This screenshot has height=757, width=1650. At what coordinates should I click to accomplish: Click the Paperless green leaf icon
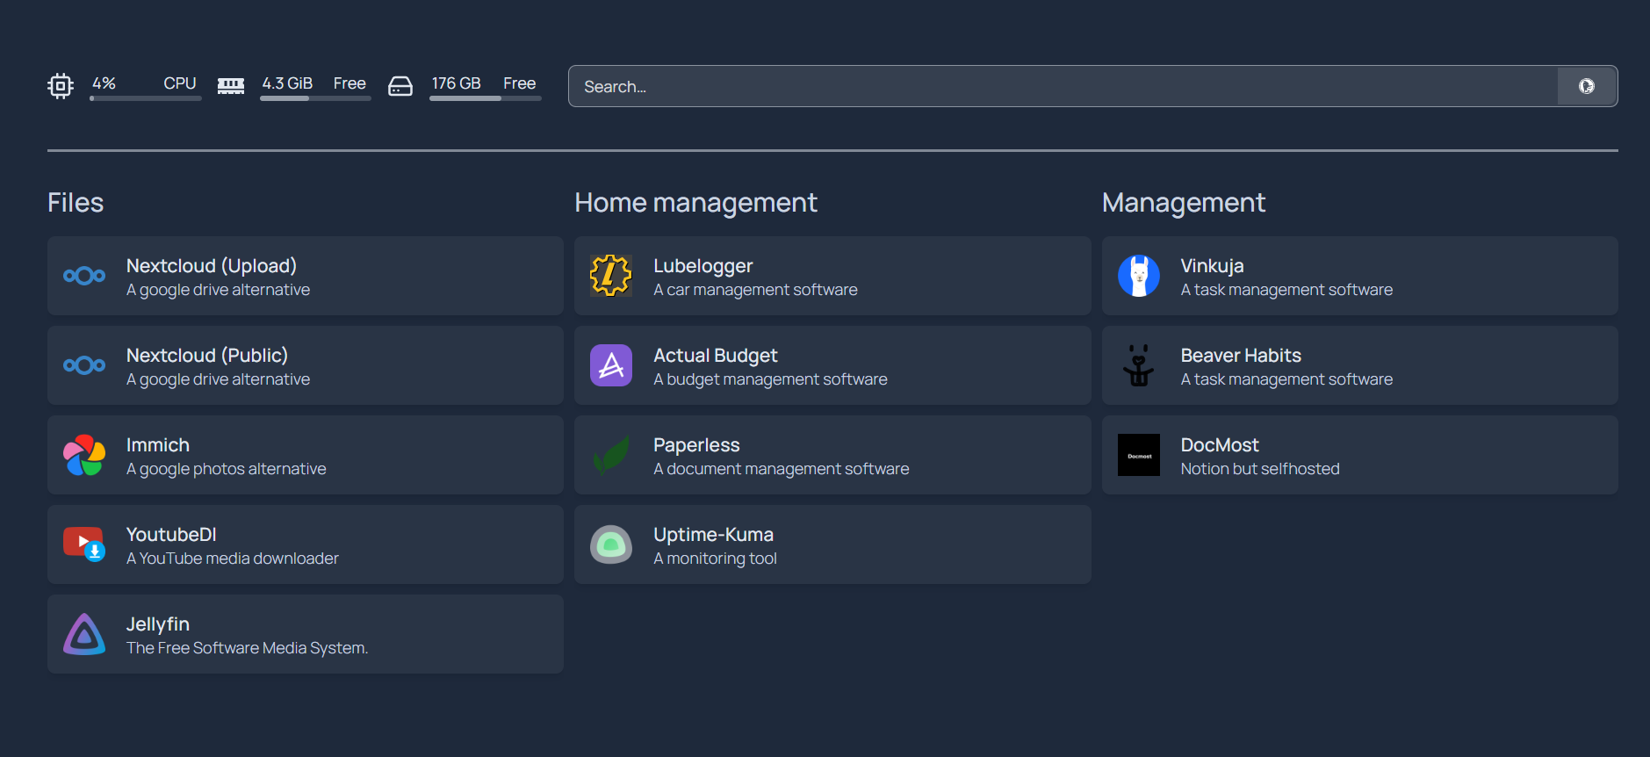tap(611, 455)
